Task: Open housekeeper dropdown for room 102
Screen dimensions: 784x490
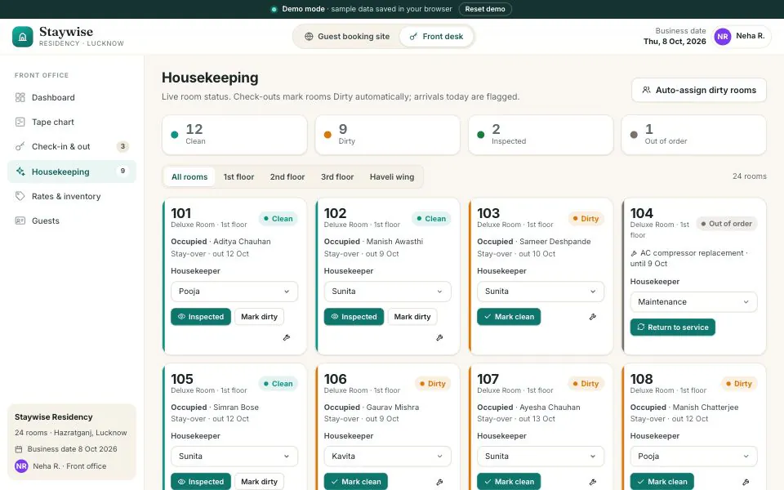Action: [387, 292]
